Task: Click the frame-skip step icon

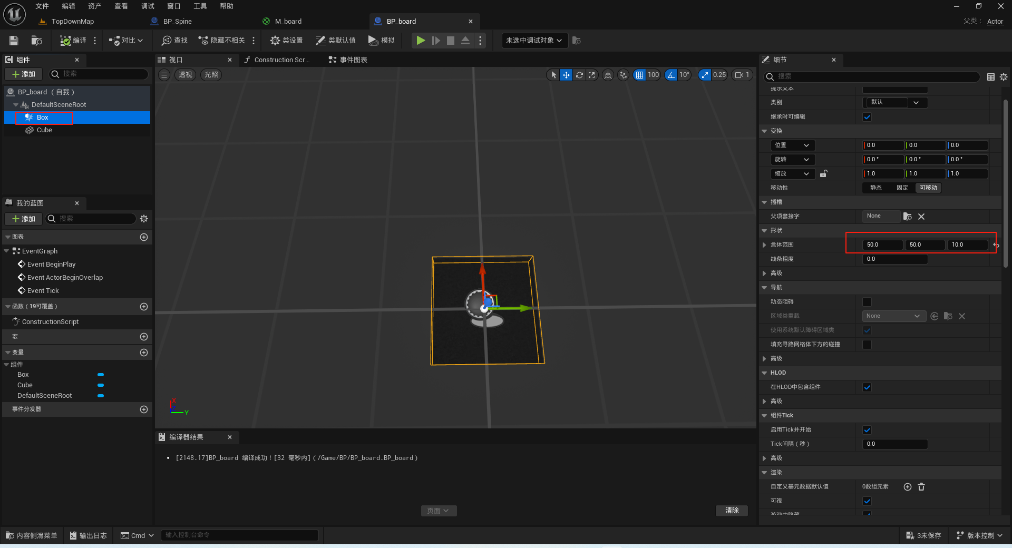Action: click(436, 41)
